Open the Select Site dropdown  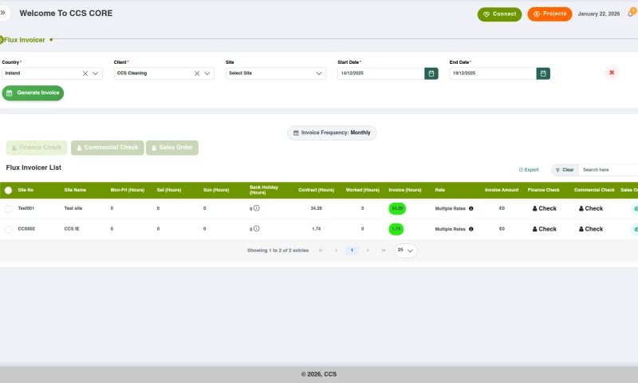(x=275, y=73)
